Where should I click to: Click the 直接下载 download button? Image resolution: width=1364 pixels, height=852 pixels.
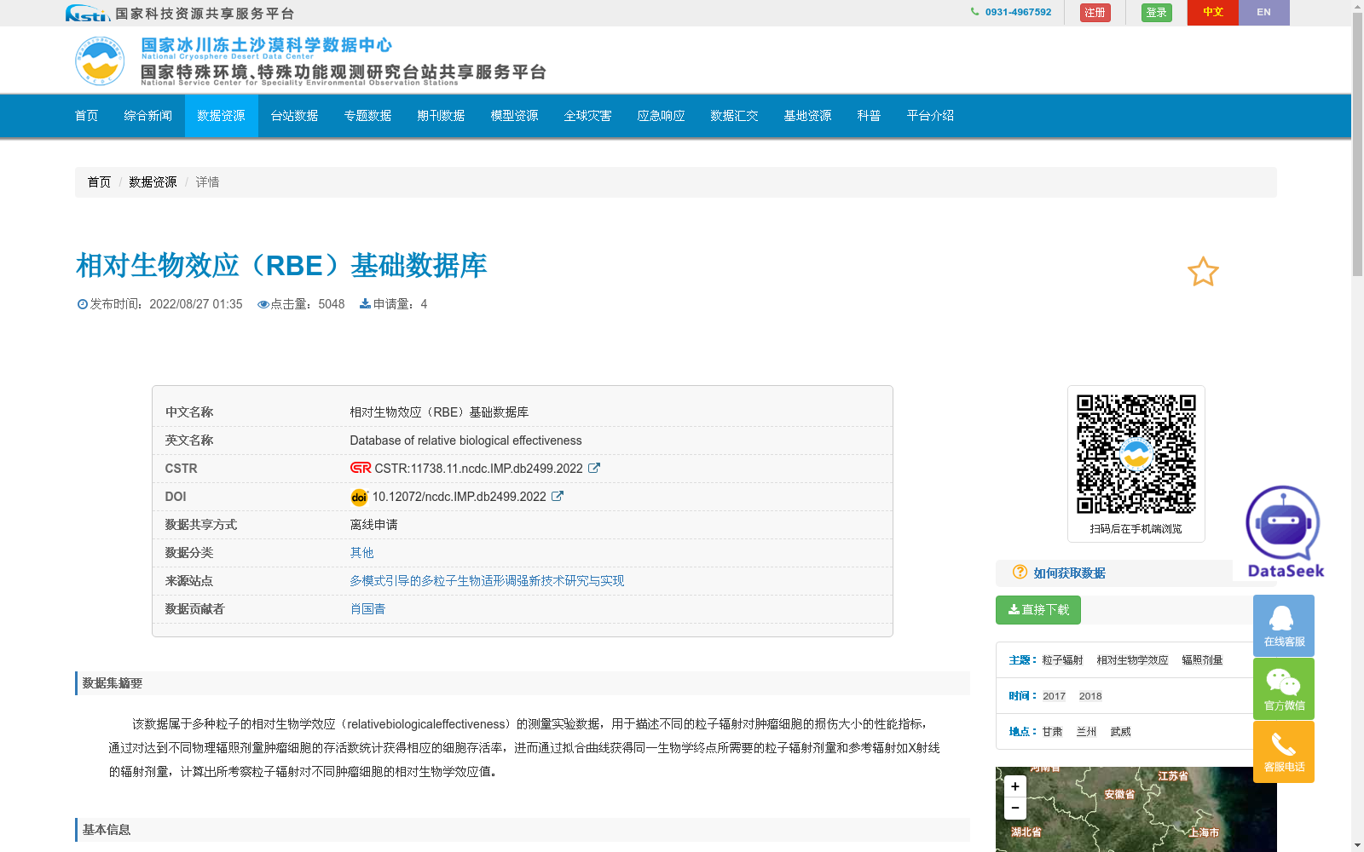point(1038,610)
